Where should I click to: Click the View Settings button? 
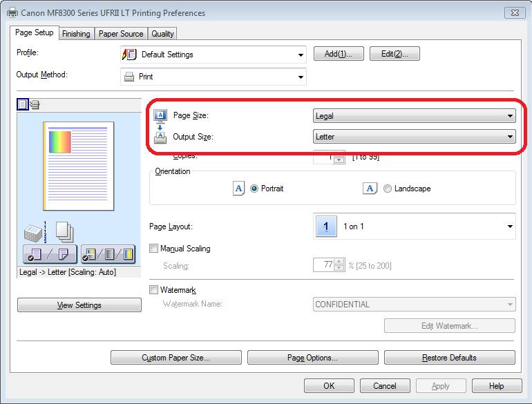tap(79, 305)
